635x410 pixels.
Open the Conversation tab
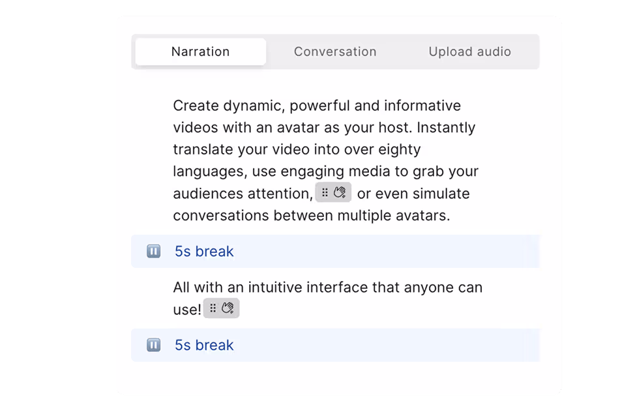pos(335,51)
